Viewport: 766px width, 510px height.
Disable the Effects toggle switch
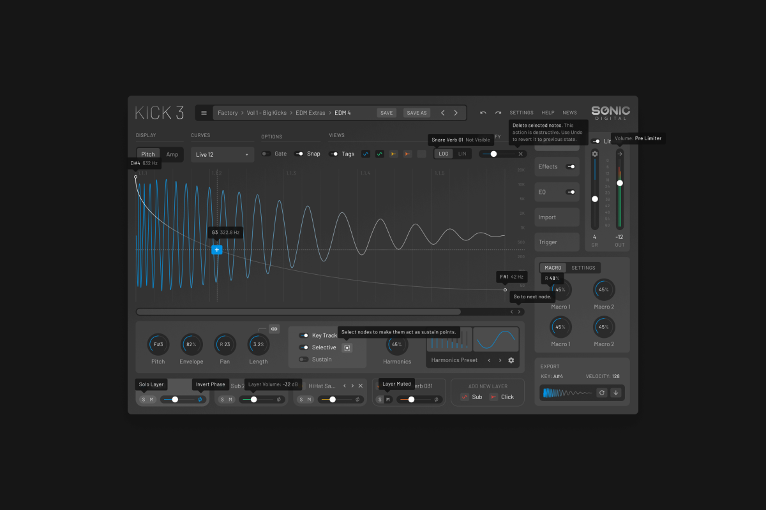tap(571, 167)
